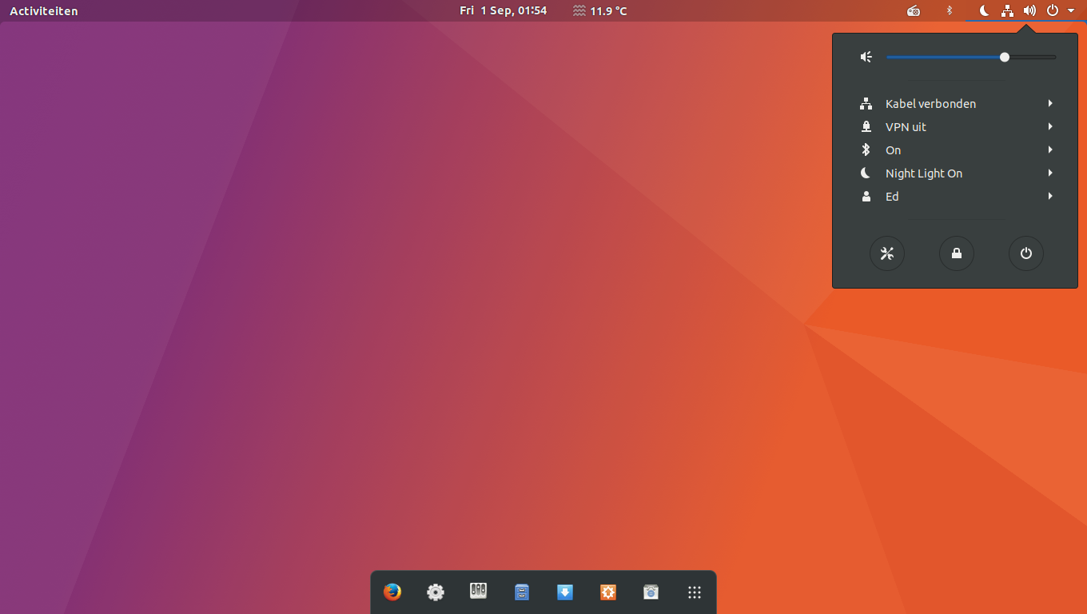Set volume using the system menu slider
This screenshot has width=1087, height=614.
pos(971,57)
